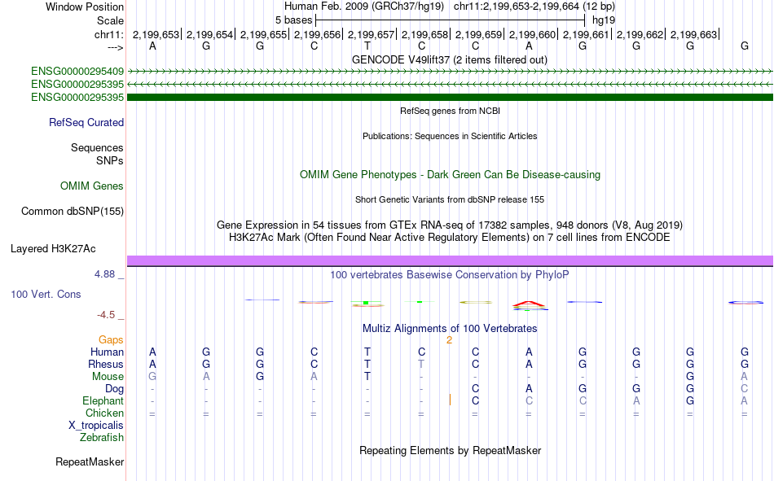774x481 pixels.
Task: Click the T base in the Mouse alignment row
Action: tap(367, 376)
